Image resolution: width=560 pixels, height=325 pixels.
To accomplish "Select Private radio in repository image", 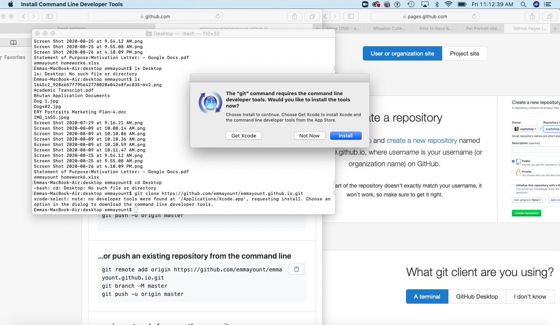I will click(x=513, y=172).
